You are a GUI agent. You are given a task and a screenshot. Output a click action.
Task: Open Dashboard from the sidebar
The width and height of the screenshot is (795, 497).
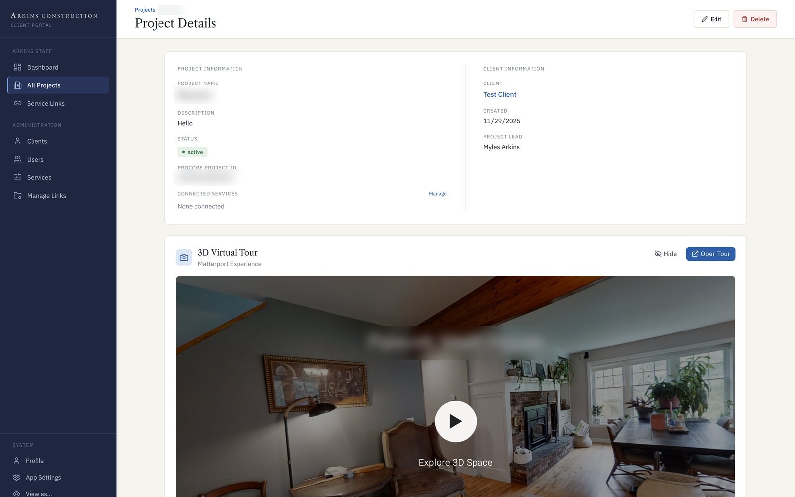pyautogui.click(x=58, y=67)
